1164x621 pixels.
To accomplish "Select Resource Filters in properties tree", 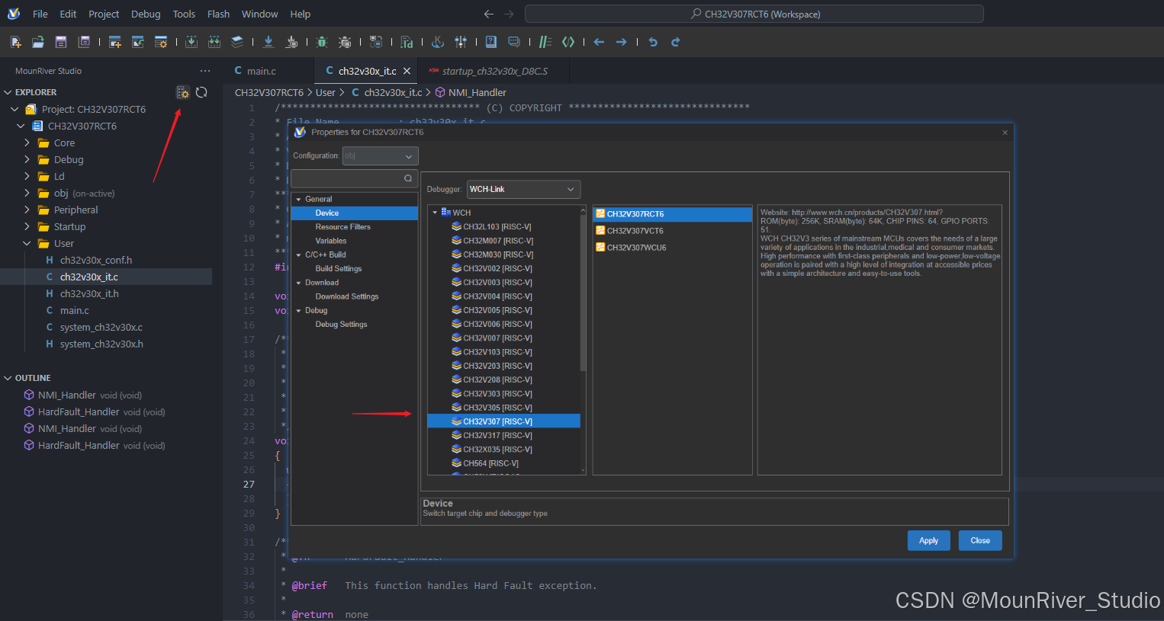I will 342,227.
